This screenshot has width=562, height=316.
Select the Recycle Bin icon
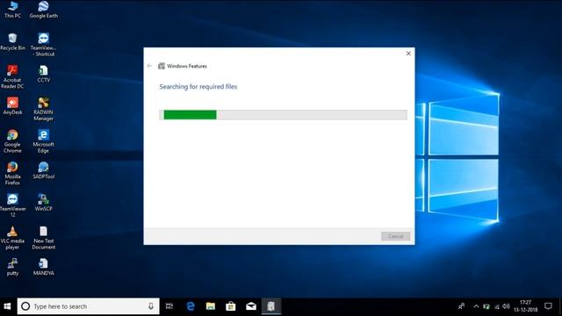pyautogui.click(x=12, y=41)
